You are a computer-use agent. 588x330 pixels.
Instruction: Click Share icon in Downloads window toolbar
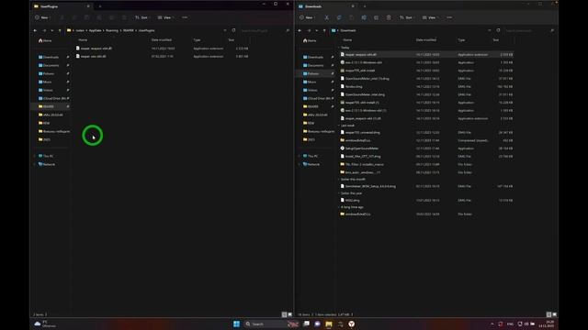(x=376, y=17)
